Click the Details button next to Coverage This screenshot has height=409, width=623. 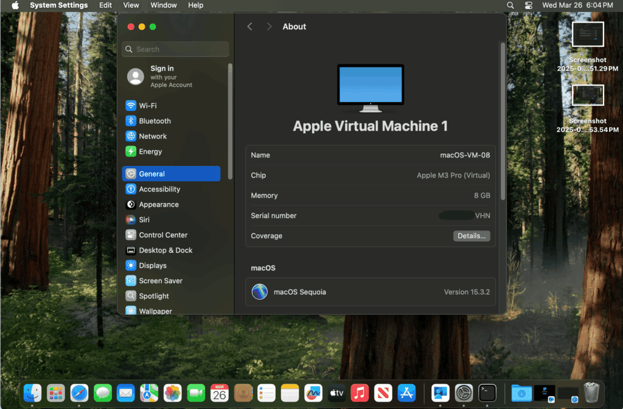(x=472, y=236)
